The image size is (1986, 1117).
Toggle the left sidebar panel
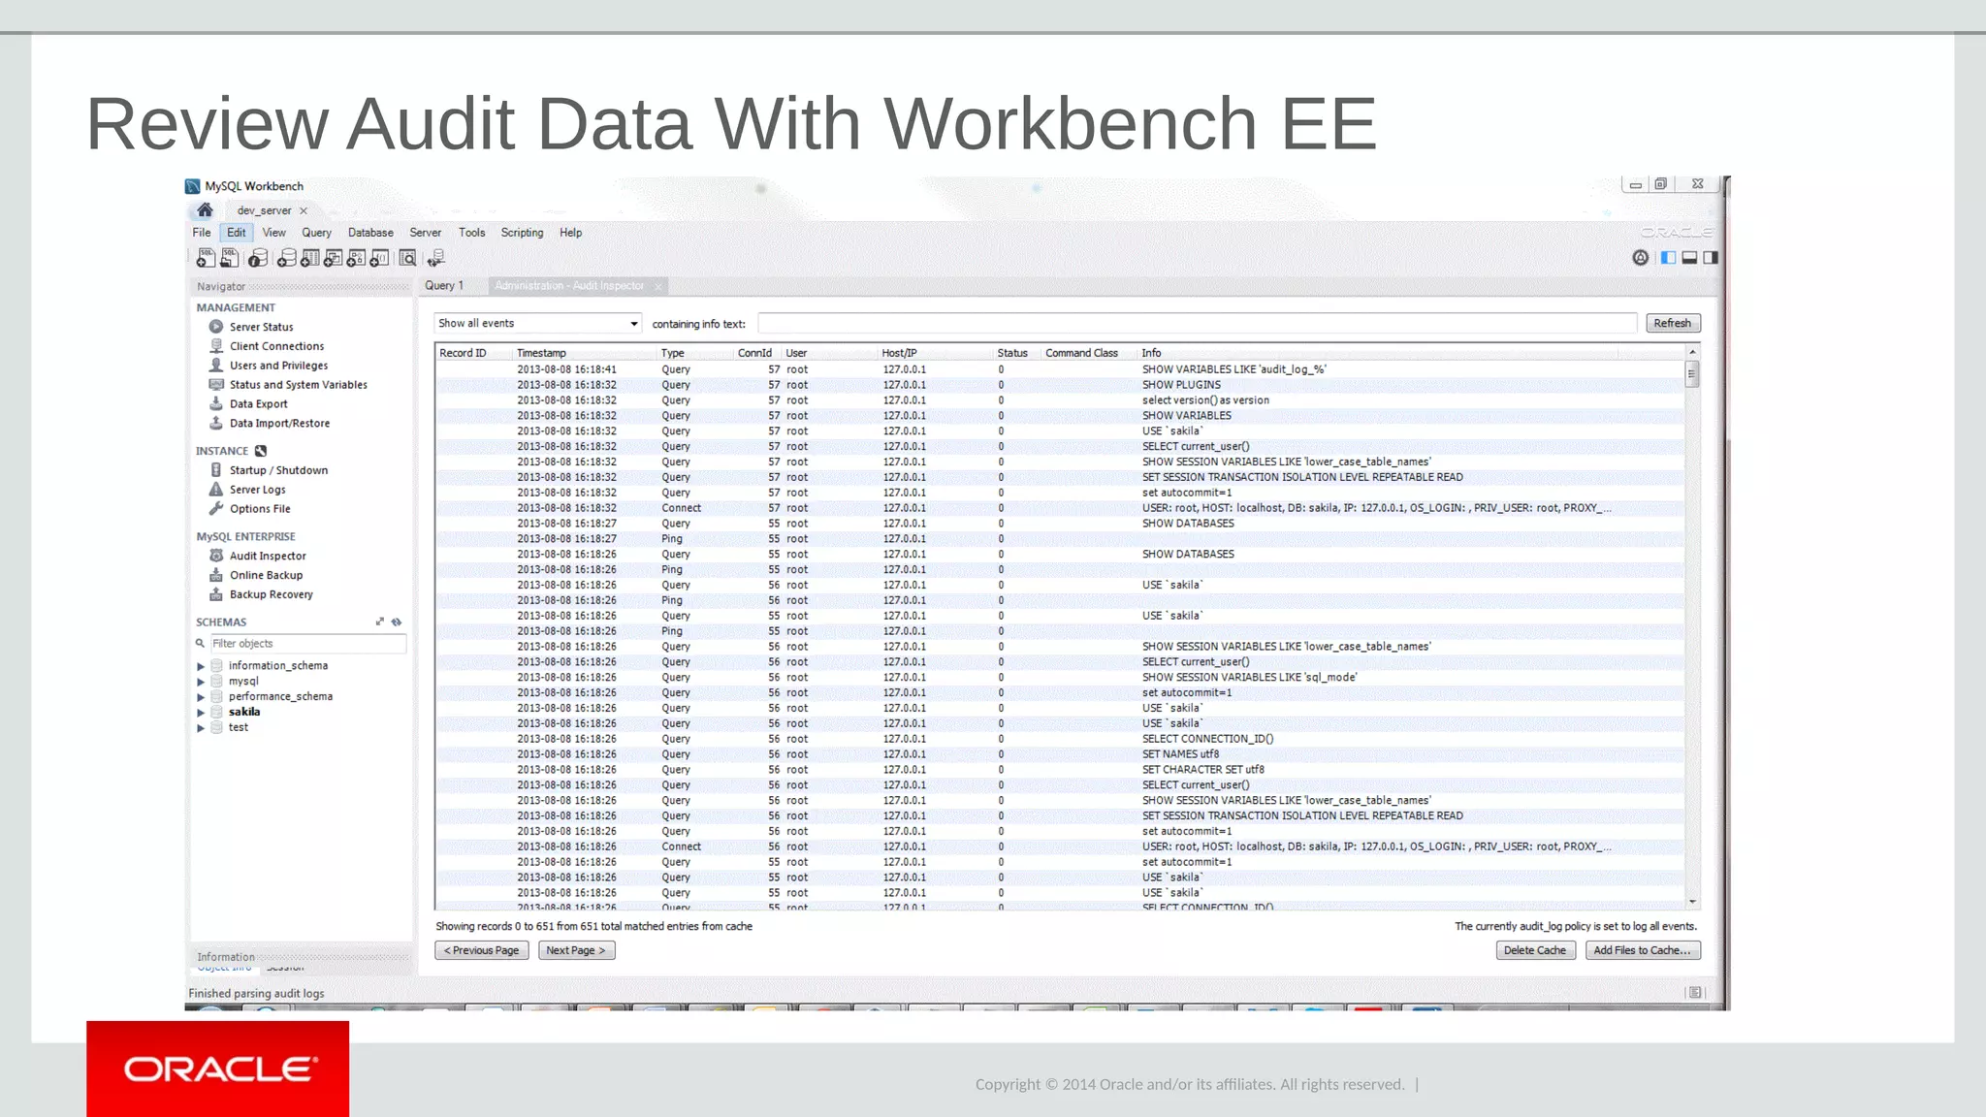point(1668,257)
